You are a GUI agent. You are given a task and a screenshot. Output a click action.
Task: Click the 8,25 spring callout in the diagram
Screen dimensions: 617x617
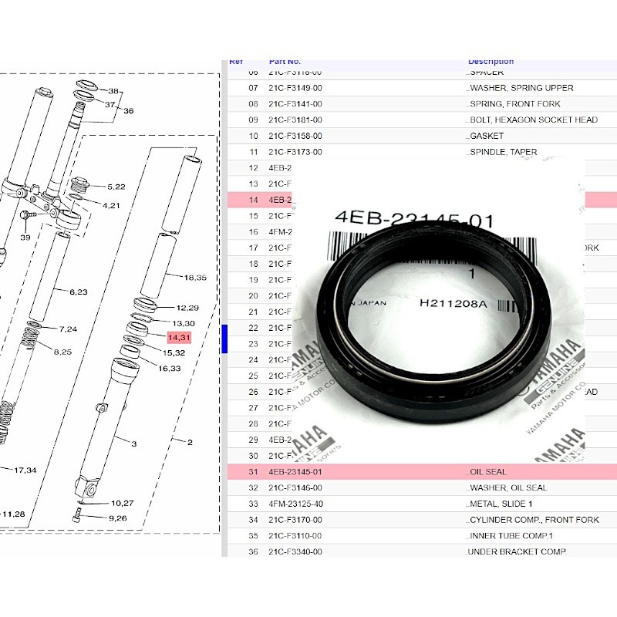click(x=63, y=352)
